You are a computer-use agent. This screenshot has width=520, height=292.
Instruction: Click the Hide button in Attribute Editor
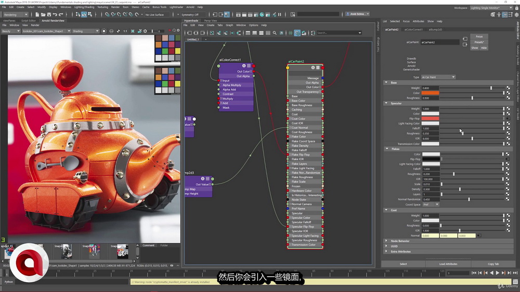point(484,48)
